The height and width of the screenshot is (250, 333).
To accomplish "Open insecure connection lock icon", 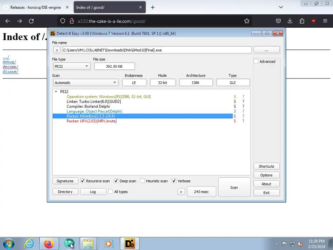I will (x=72, y=21).
